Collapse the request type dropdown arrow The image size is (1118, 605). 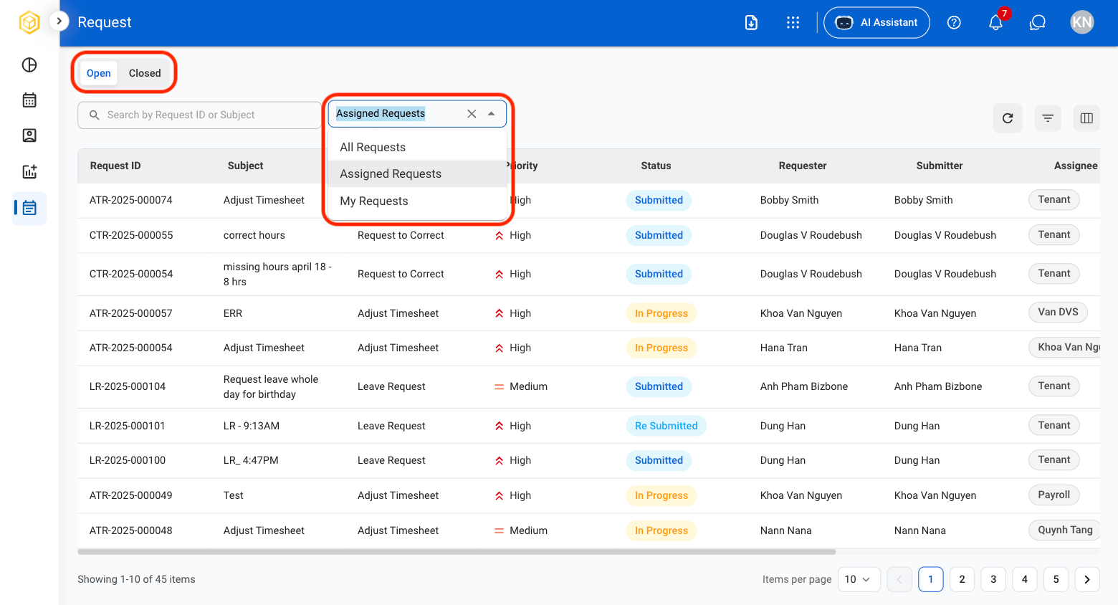[x=491, y=113]
